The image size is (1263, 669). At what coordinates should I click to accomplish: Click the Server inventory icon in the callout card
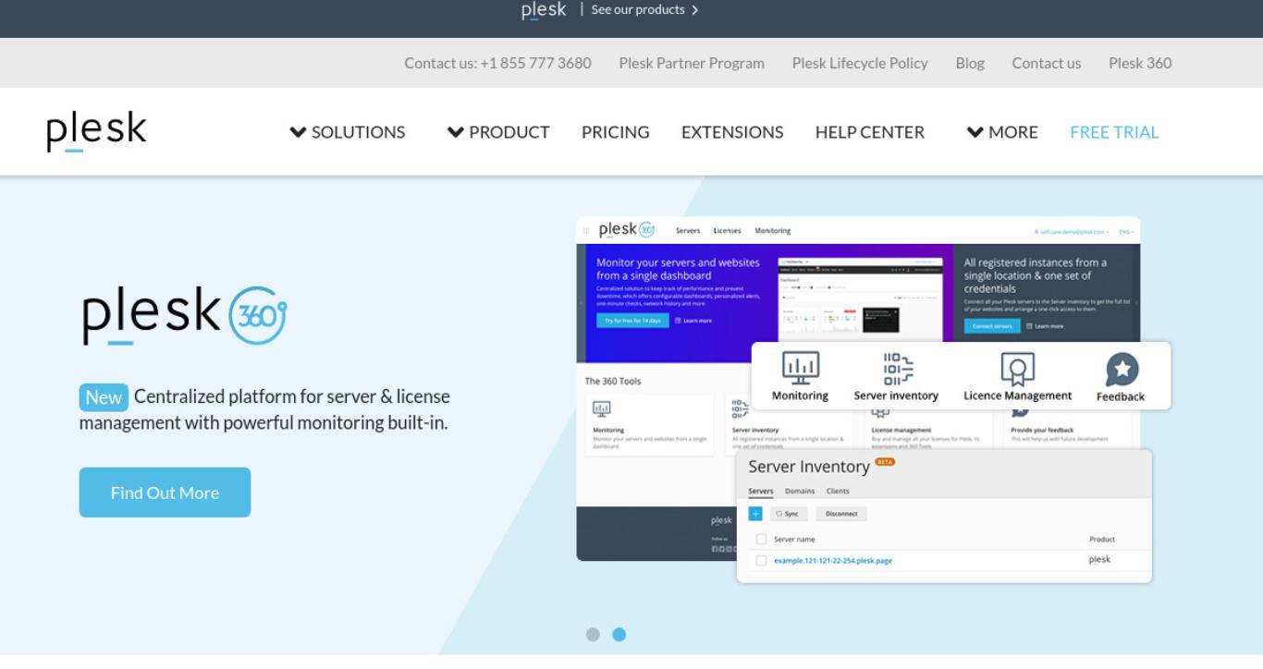pos(898,369)
